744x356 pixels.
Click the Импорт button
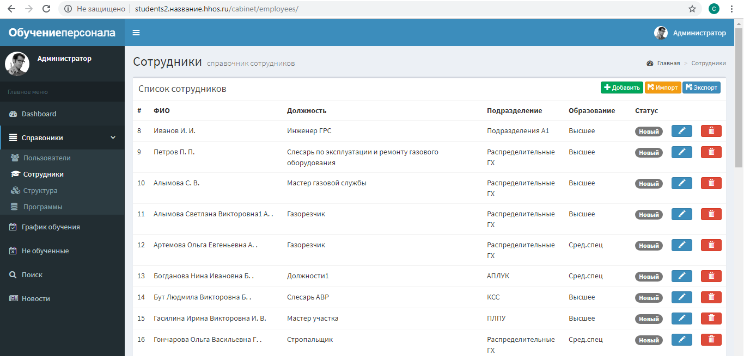point(663,88)
